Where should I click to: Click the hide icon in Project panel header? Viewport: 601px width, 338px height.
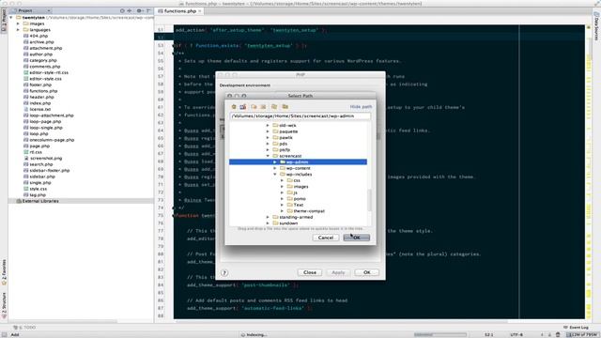coord(148,10)
